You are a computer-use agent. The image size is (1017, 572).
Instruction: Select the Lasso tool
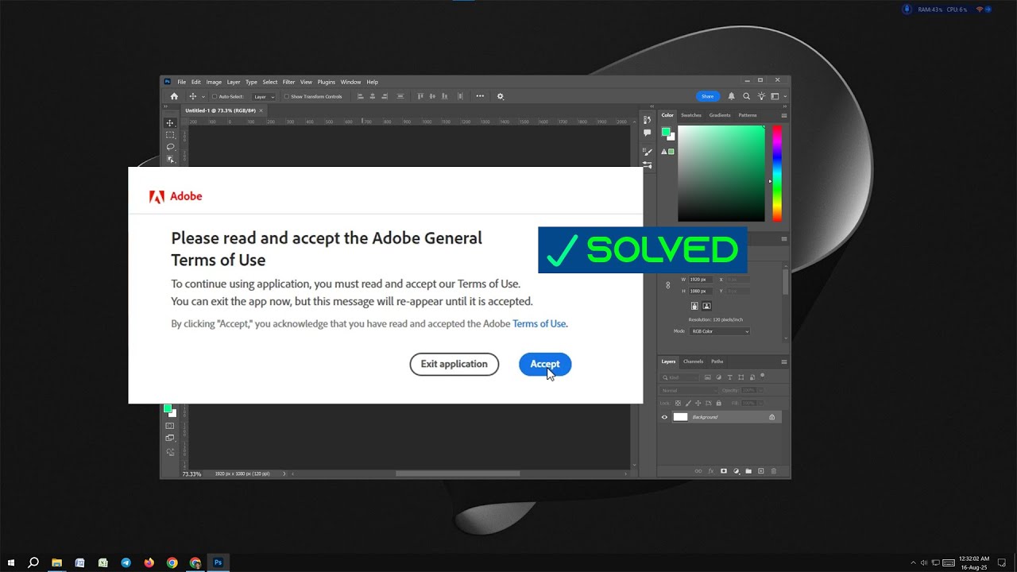click(x=170, y=147)
